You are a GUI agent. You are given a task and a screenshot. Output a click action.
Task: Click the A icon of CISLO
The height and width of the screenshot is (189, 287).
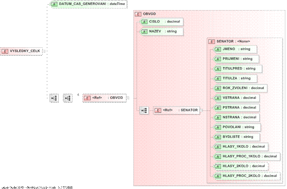144,22
